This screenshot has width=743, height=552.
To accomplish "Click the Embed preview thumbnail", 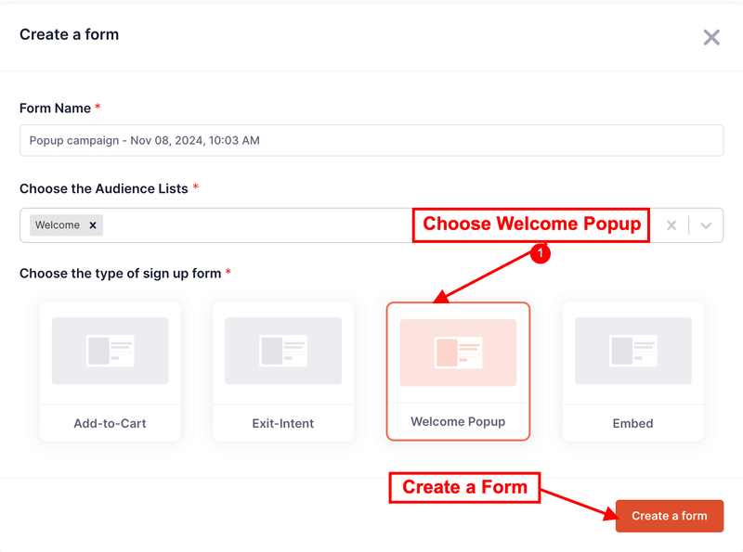I will point(633,351).
